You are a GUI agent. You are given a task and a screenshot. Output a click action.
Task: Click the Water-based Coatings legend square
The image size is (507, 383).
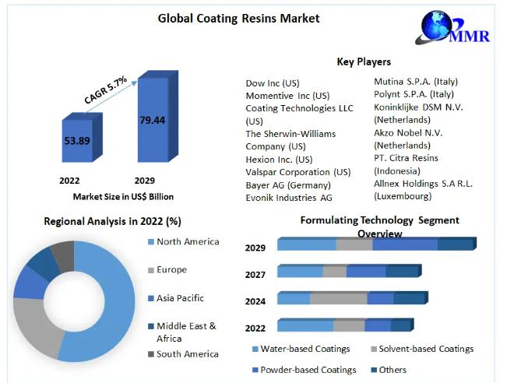tap(255, 350)
